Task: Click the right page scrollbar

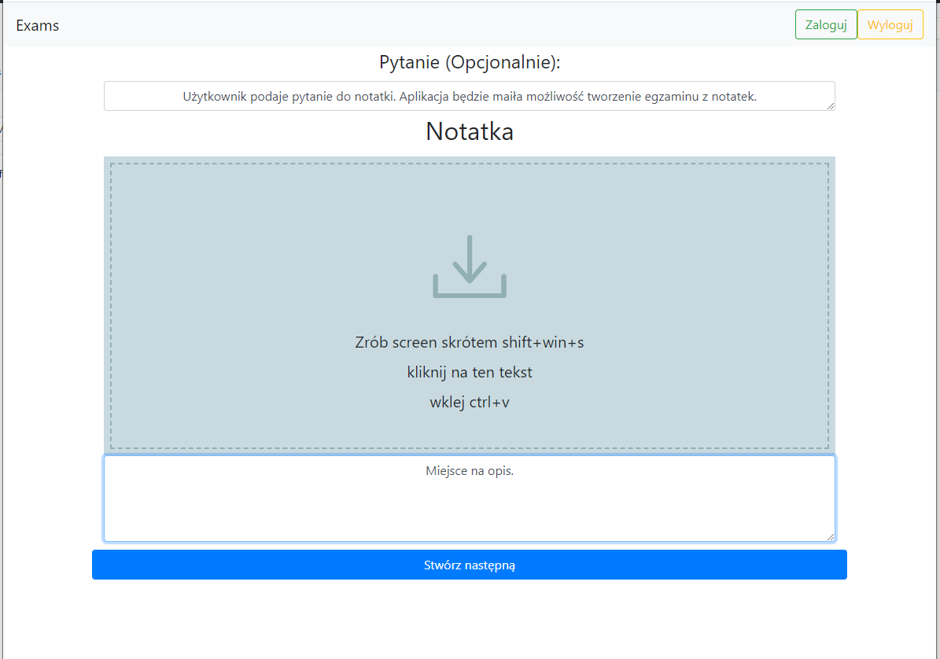Action: pos(935,315)
